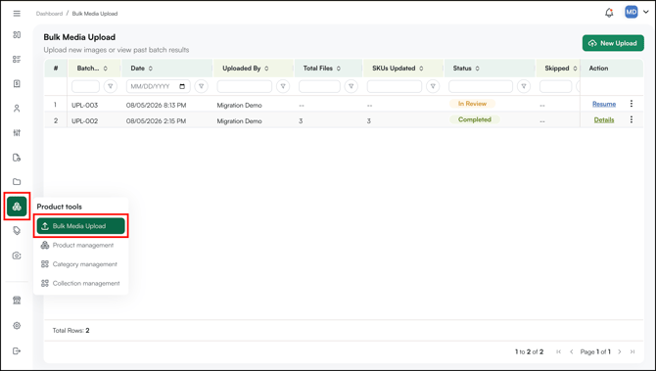Click the Uploaded By filter input

(245, 86)
